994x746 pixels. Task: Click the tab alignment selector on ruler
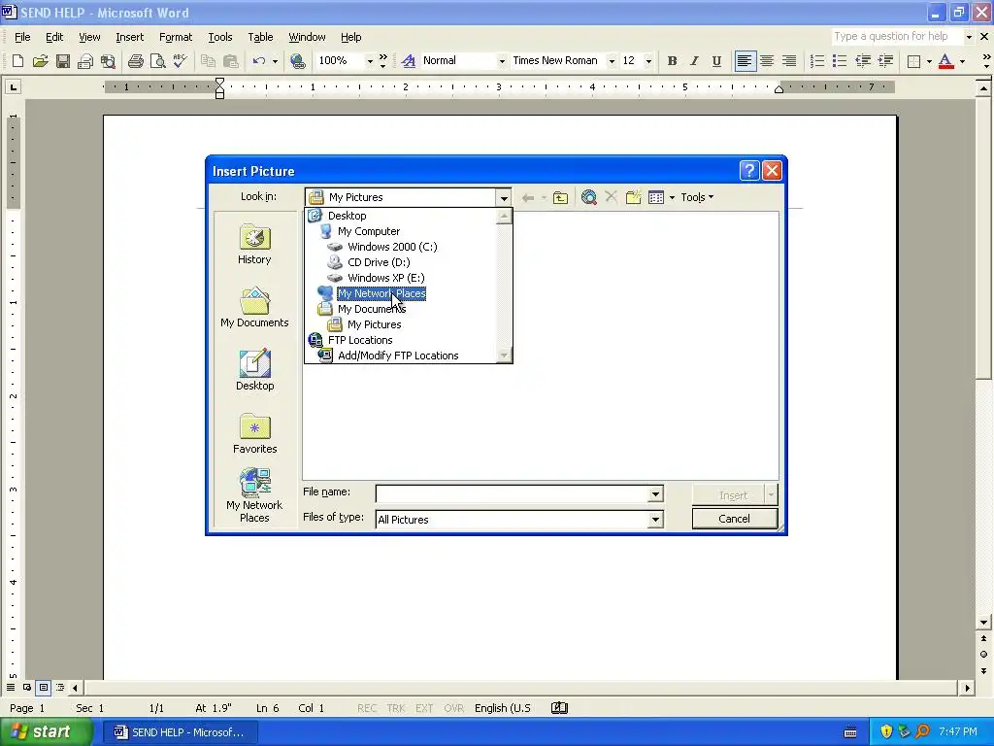point(13,86)
